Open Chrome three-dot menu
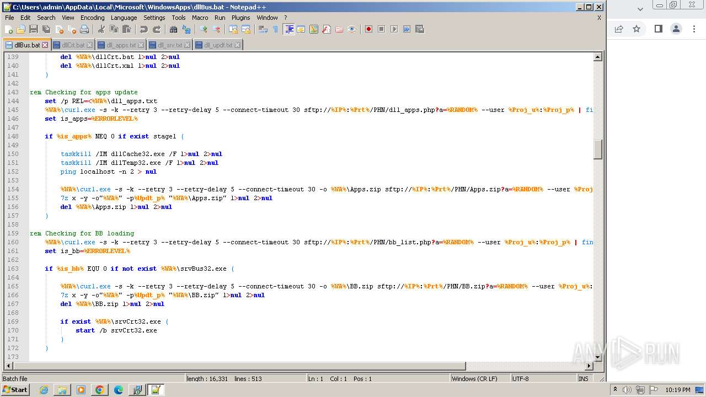 694,29
